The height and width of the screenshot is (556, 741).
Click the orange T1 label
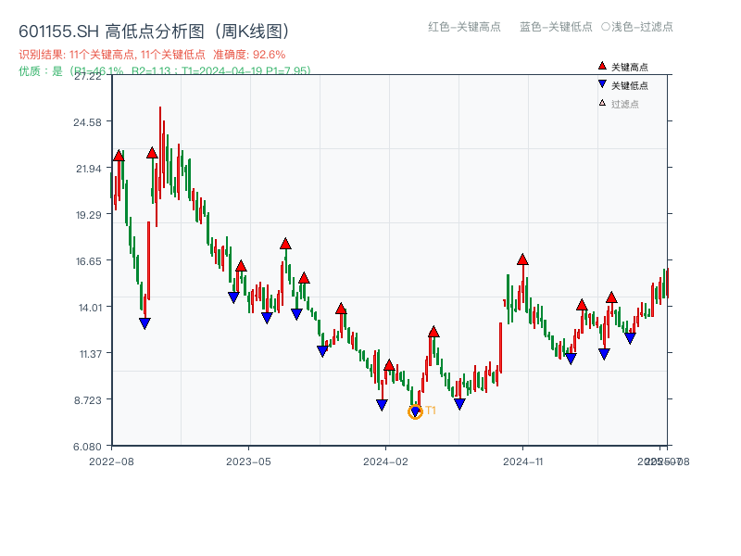tap(431, 411)
